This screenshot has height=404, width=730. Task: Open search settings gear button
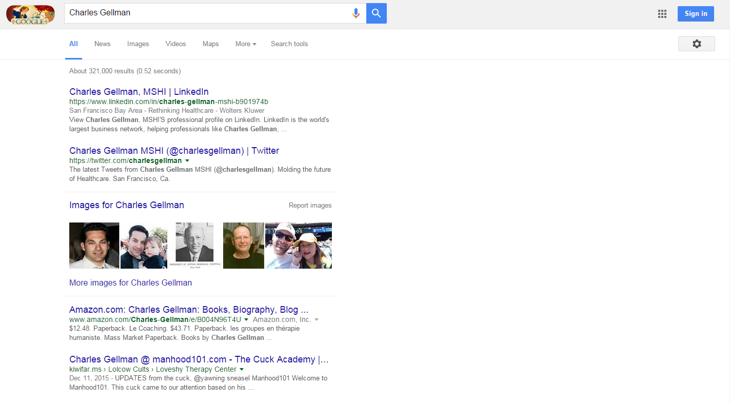pyautogui.click(x=696, y=44)
